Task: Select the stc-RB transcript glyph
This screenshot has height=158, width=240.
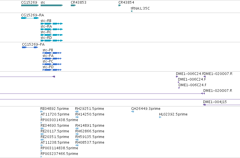Action: [52, 24]
